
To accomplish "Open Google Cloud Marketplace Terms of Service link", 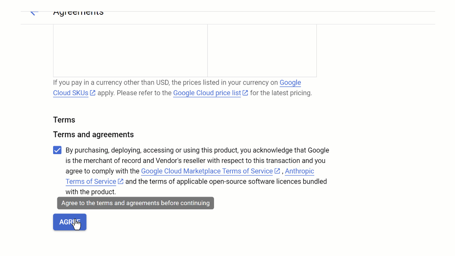I will click(x=207, y=171).
